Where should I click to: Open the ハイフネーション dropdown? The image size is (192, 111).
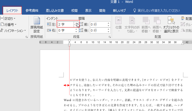click(13, 31)
